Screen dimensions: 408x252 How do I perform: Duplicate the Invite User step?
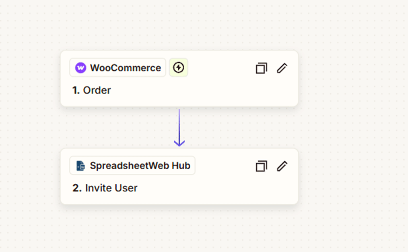(x=261, y=166)
